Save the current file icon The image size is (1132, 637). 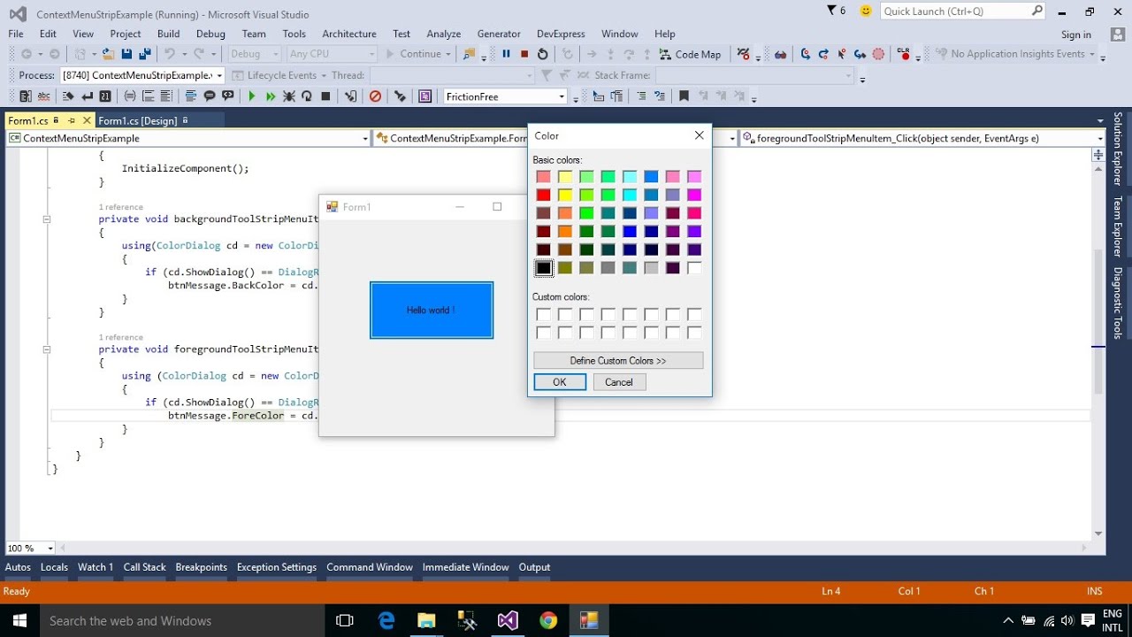(x=126, y=54)
